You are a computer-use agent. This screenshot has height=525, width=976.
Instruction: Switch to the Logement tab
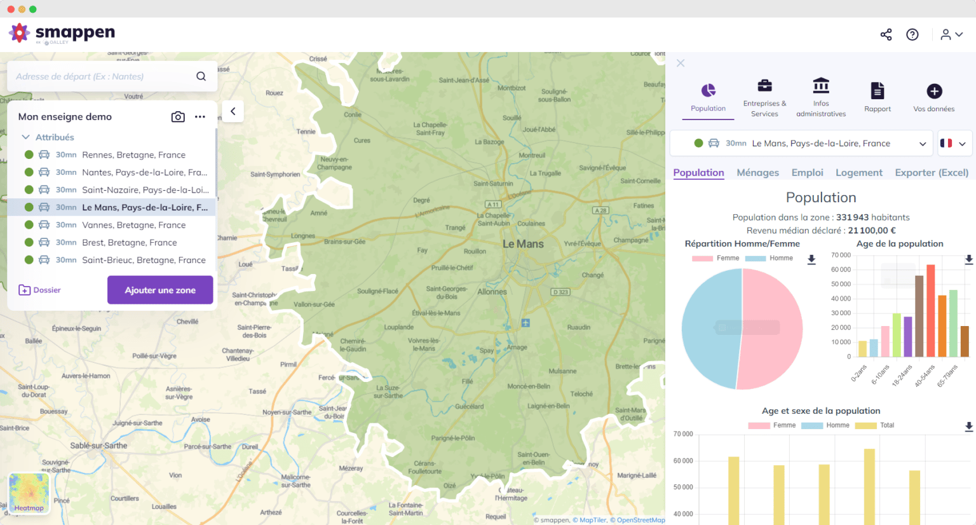point(858,172)
